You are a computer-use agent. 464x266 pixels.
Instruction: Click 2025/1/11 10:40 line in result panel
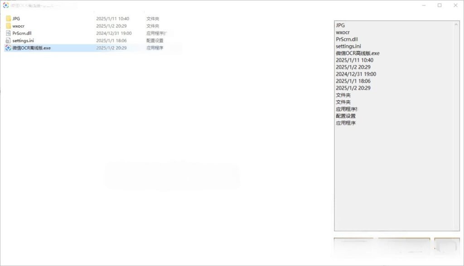[354, 60]
